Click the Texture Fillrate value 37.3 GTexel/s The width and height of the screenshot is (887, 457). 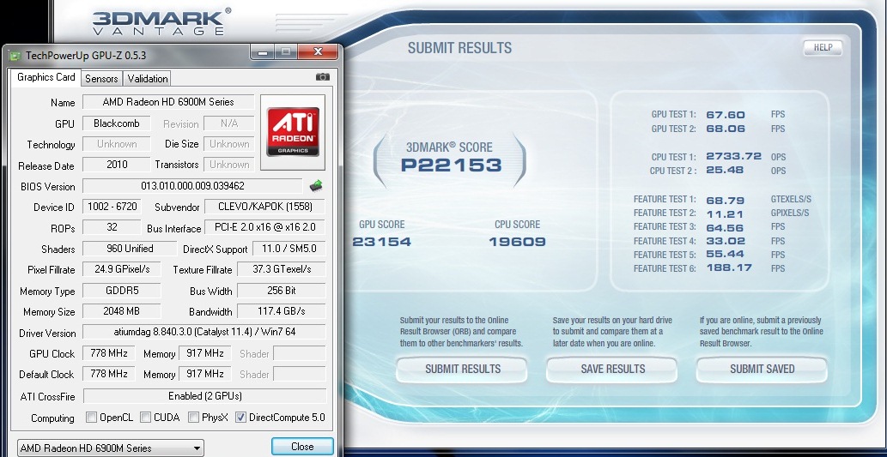[x=281, y=269]
